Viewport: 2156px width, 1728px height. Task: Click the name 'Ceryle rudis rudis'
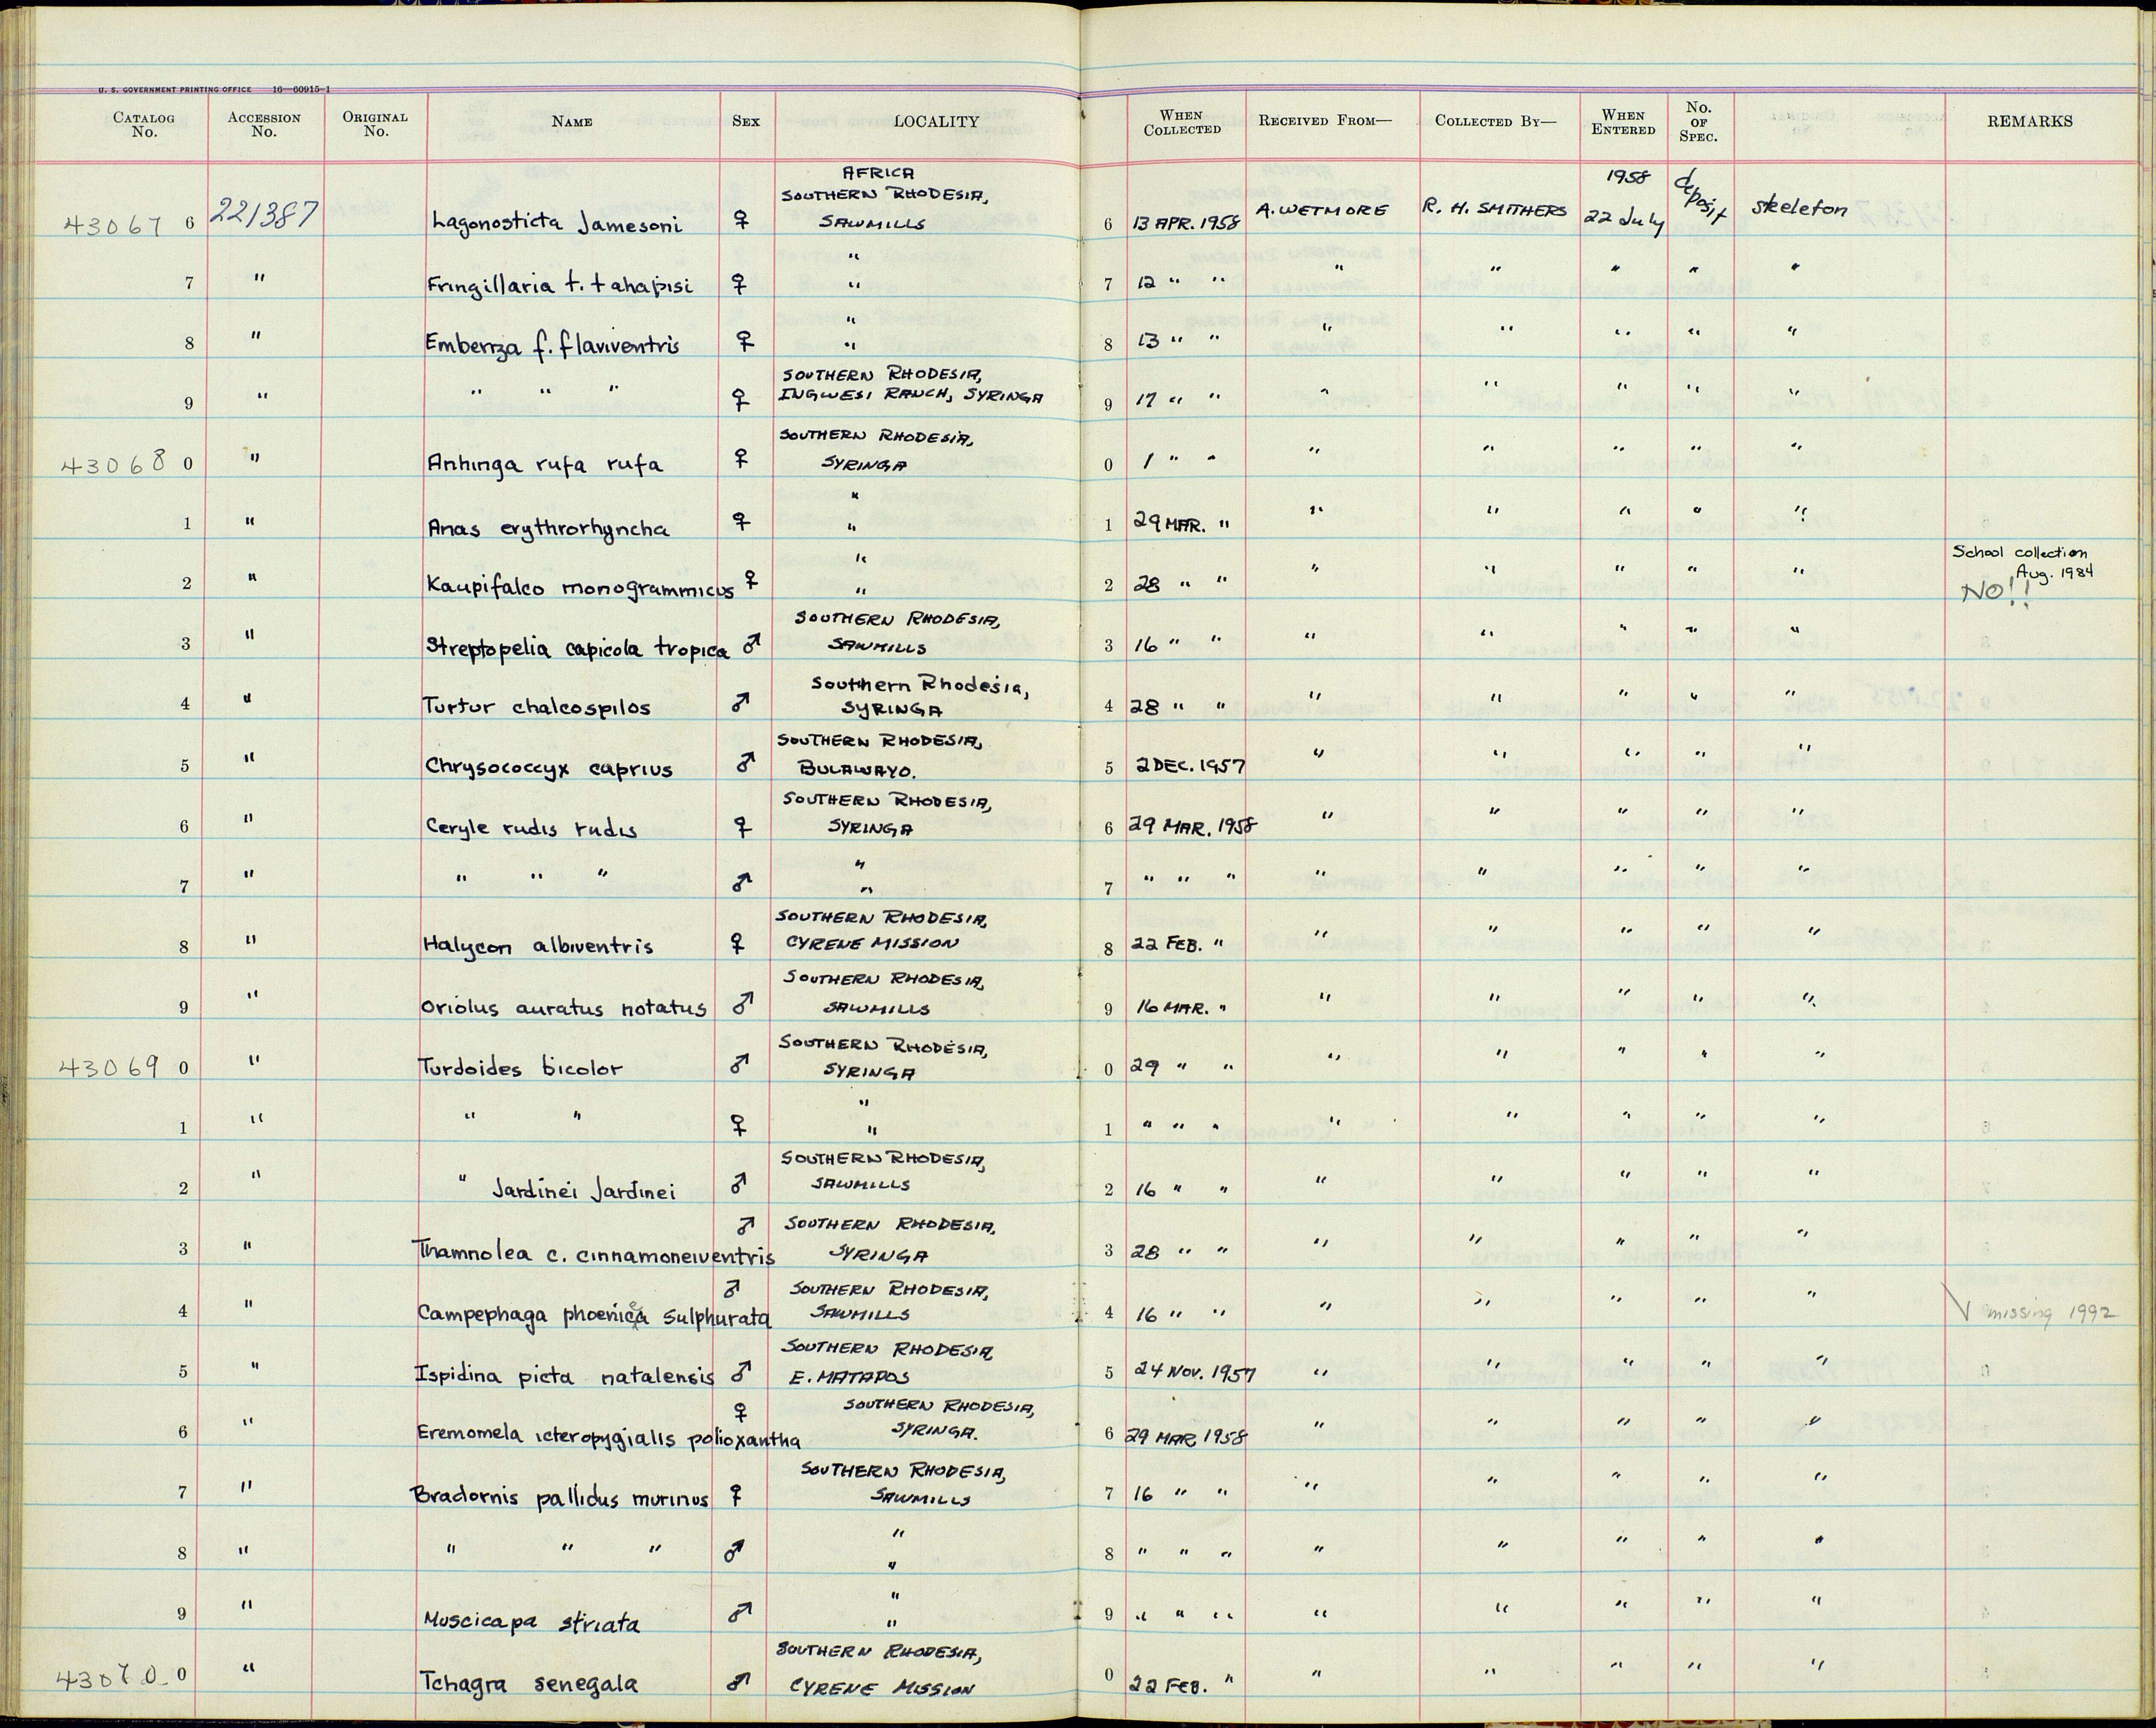(x=531, y=829)
